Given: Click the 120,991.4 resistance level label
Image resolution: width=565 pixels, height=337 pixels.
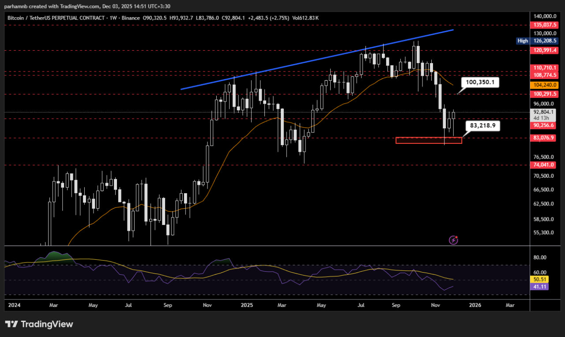Looking at the screenshot, I should [545, 51].
